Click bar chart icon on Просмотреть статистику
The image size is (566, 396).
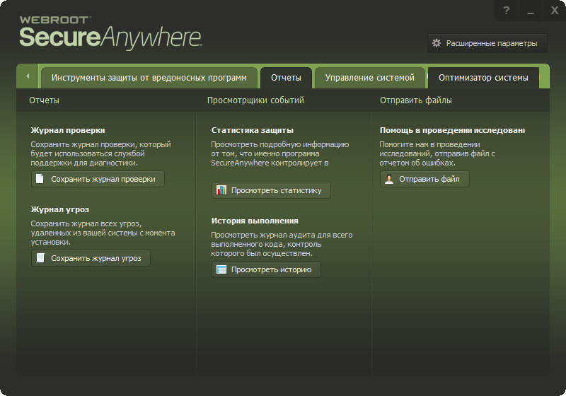tap(221, 190)
